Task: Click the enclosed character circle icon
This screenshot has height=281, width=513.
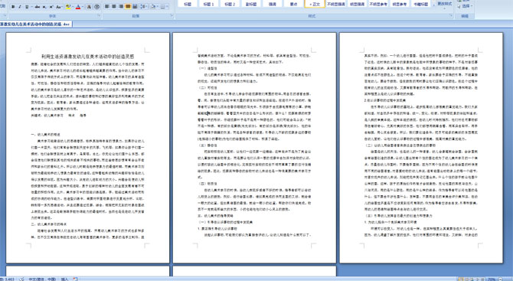Action: (96, 7)
